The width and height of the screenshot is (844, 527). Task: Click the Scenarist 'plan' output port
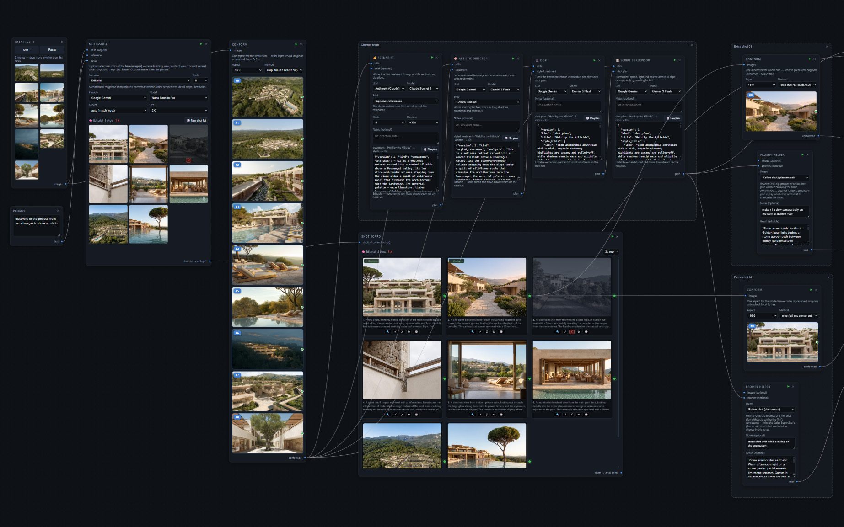pos(441,205)
